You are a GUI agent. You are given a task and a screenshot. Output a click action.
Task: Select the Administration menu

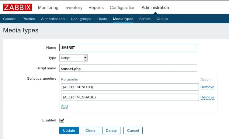[155, 8]
